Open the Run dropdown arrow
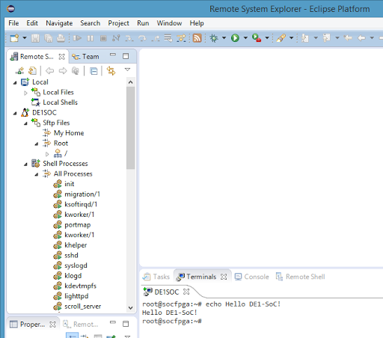 (245, 38)
